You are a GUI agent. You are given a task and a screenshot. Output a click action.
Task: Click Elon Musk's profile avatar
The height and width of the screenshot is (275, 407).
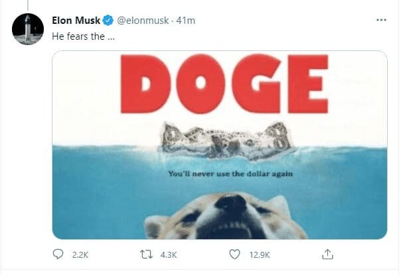point(27,28)
